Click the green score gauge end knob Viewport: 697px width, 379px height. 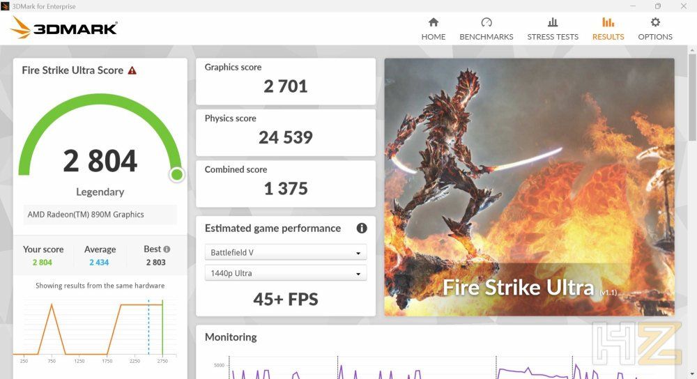[x=176, y=175]
